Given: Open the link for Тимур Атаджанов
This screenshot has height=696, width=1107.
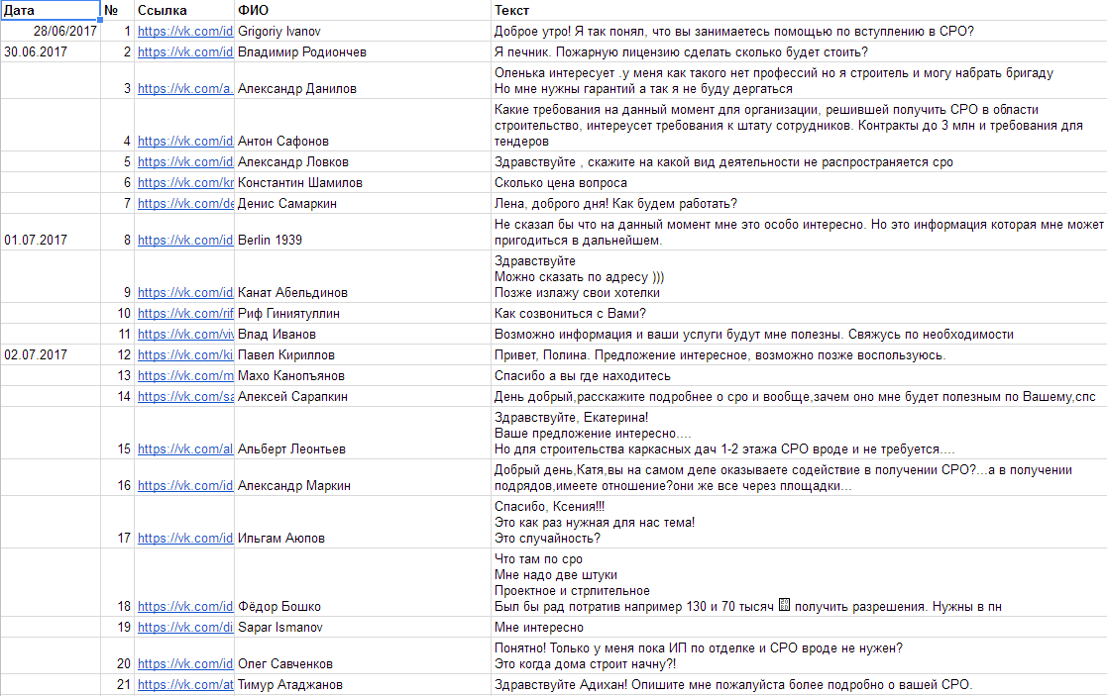Looking at the screenshot, I should pyautogui.click(x=185, y=685).
